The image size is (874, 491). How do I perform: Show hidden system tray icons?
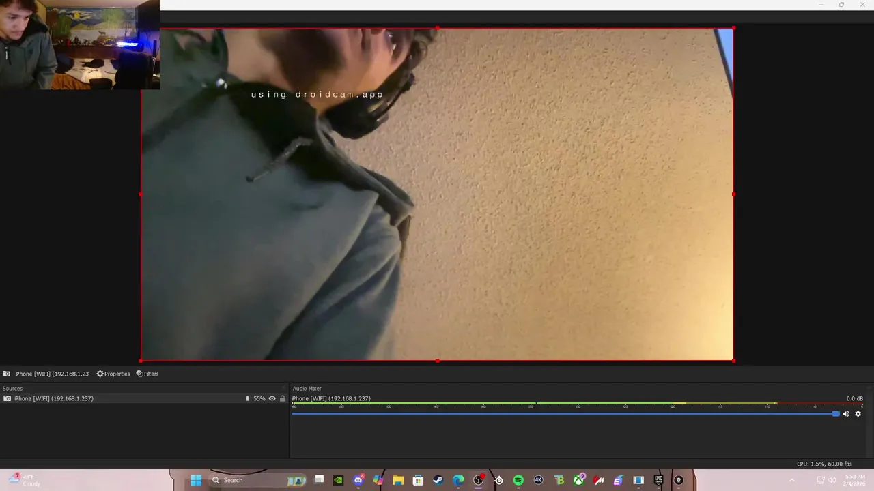coord(792,480)
